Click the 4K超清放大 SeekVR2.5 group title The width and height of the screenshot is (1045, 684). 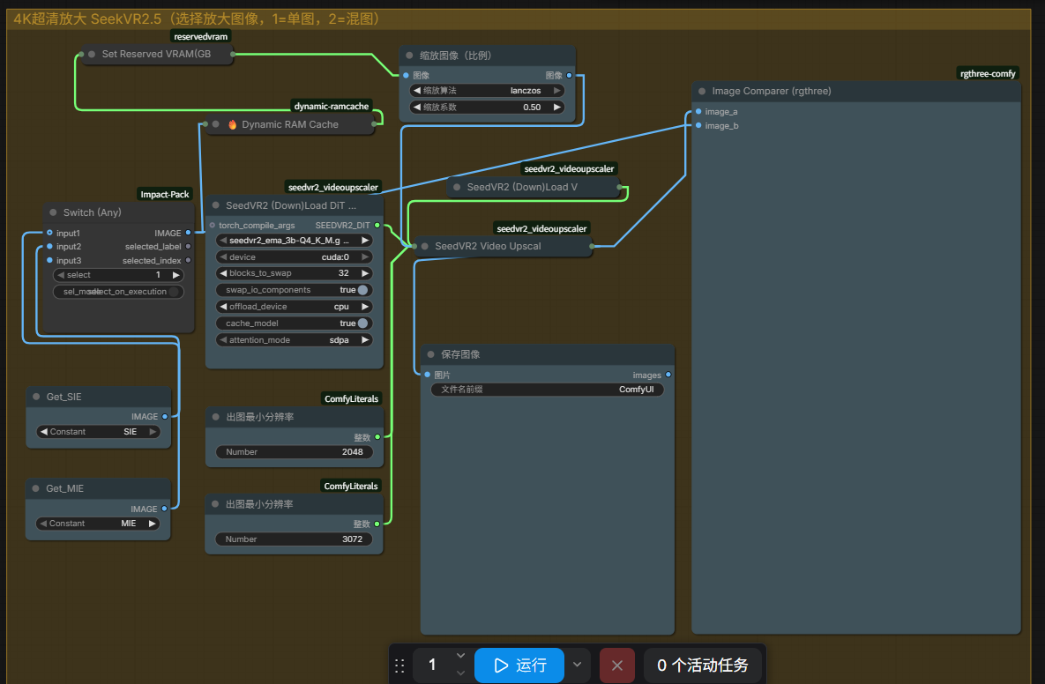click(x=198, y=19)
